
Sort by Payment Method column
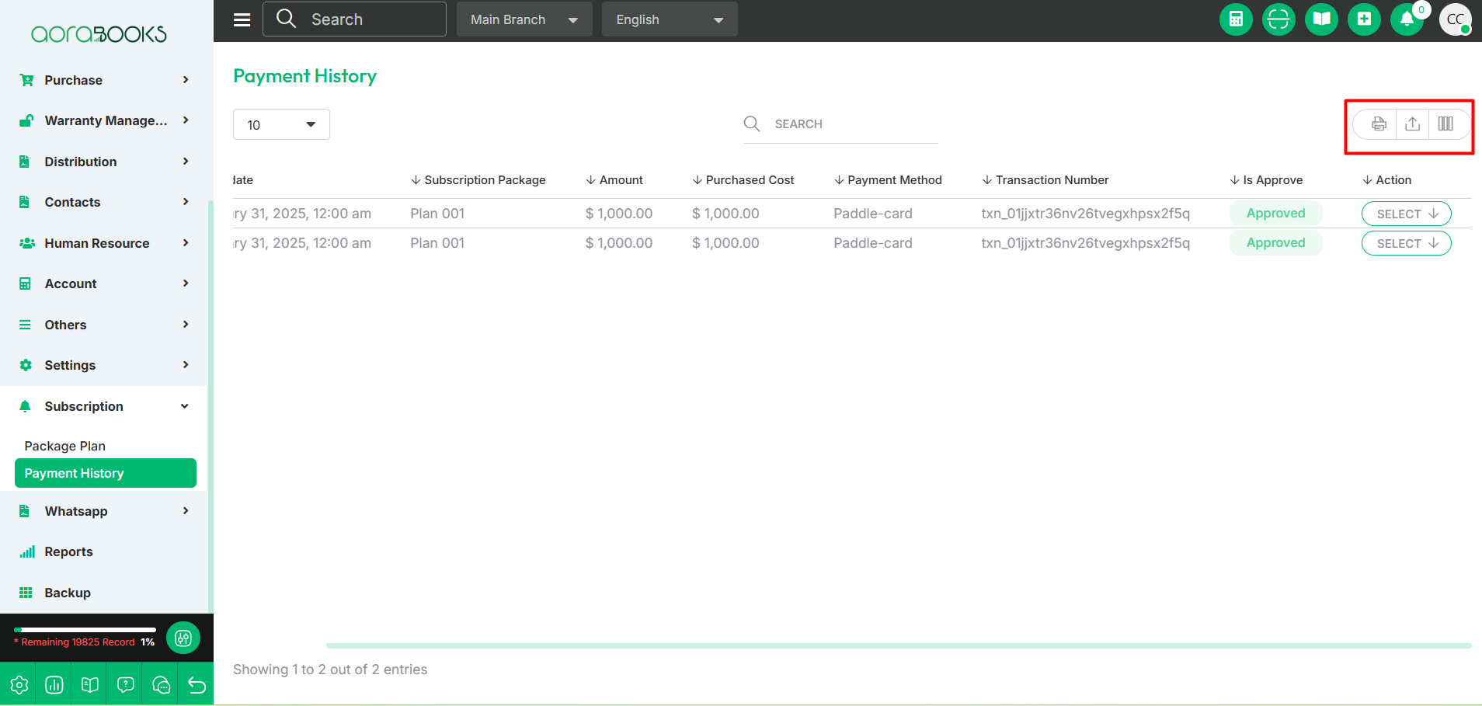tap(888, 180)
